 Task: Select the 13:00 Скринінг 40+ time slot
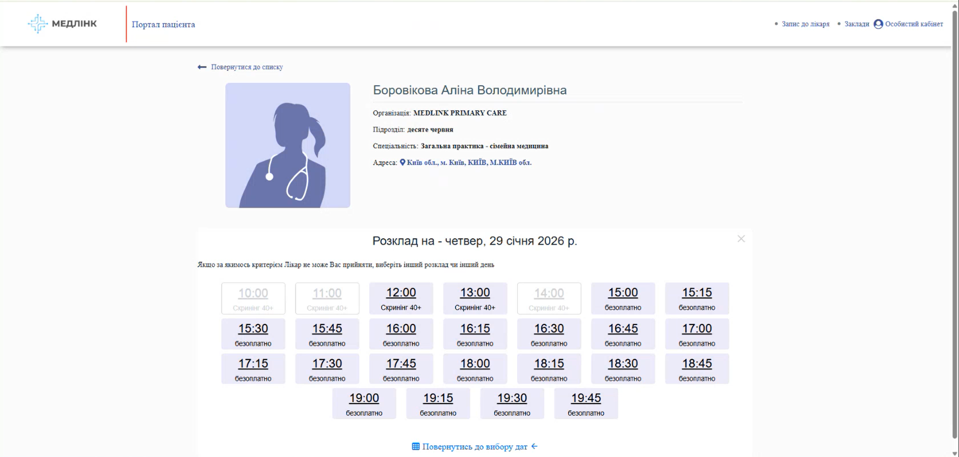tap(475, 298)
